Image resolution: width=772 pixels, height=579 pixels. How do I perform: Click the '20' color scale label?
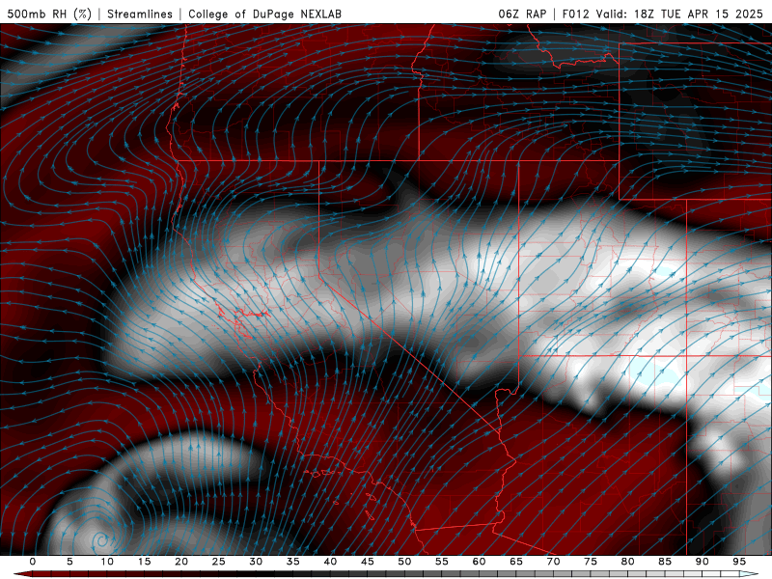coord(181,562)
